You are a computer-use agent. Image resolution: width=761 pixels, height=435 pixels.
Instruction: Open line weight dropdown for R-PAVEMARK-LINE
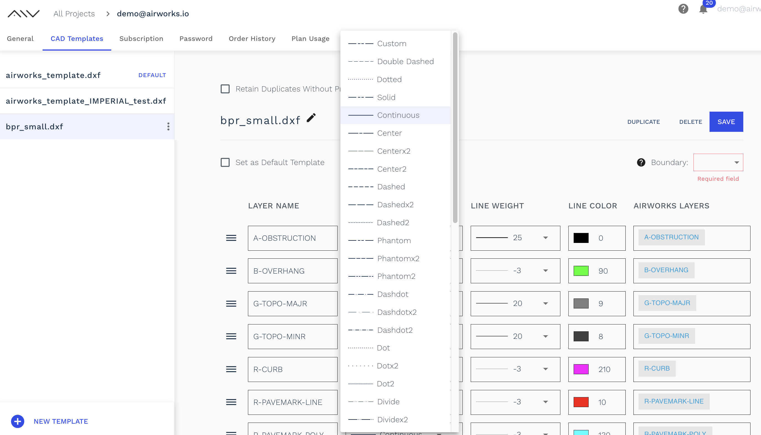[x=515, y=402]
